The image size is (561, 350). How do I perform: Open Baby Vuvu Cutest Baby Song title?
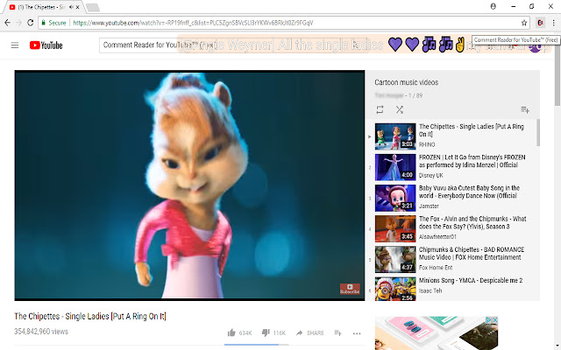click(x=470, y=192)
